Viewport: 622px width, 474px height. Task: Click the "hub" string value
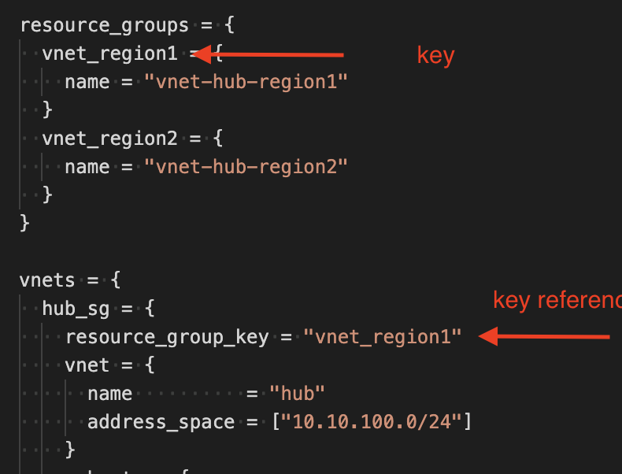tap(297, 394)
